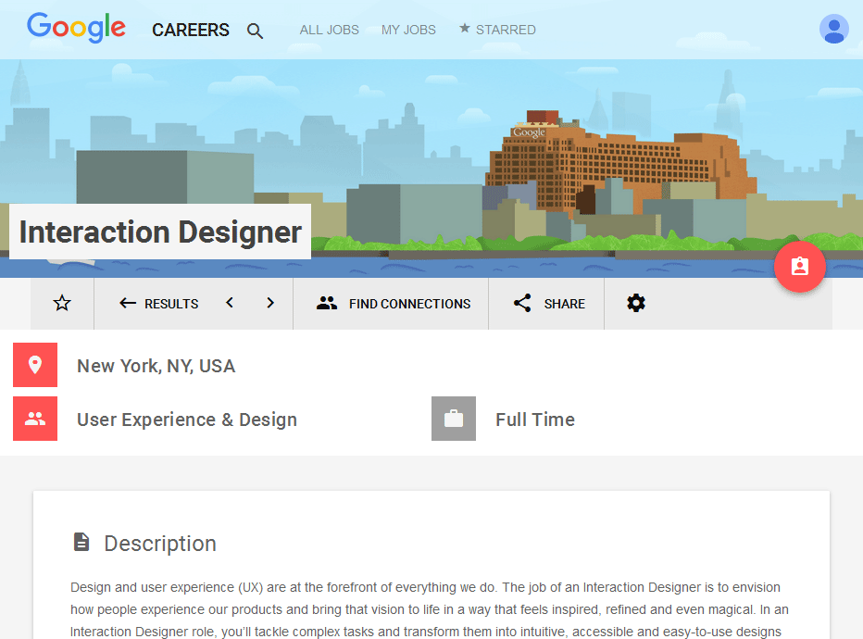The height and width of the screenshot is (639, 863).
Task: Go to the previous job result chevron
Action: [x=230, y=303]
